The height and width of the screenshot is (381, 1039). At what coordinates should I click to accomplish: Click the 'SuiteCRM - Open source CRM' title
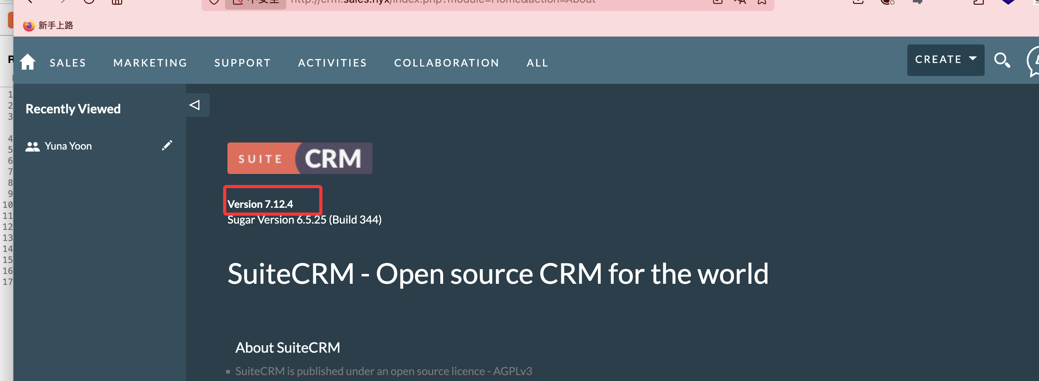click(498, 274)
